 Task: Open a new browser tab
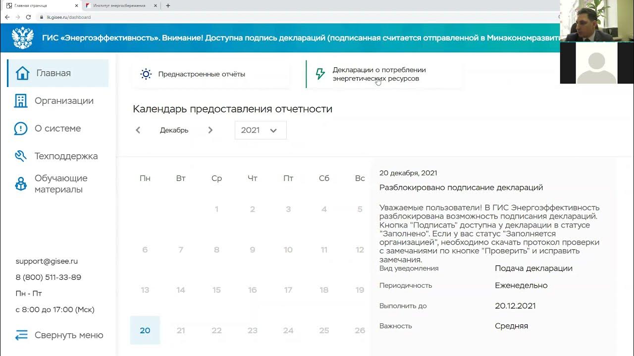tap(168, 5)
